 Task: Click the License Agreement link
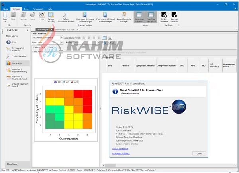120,149
